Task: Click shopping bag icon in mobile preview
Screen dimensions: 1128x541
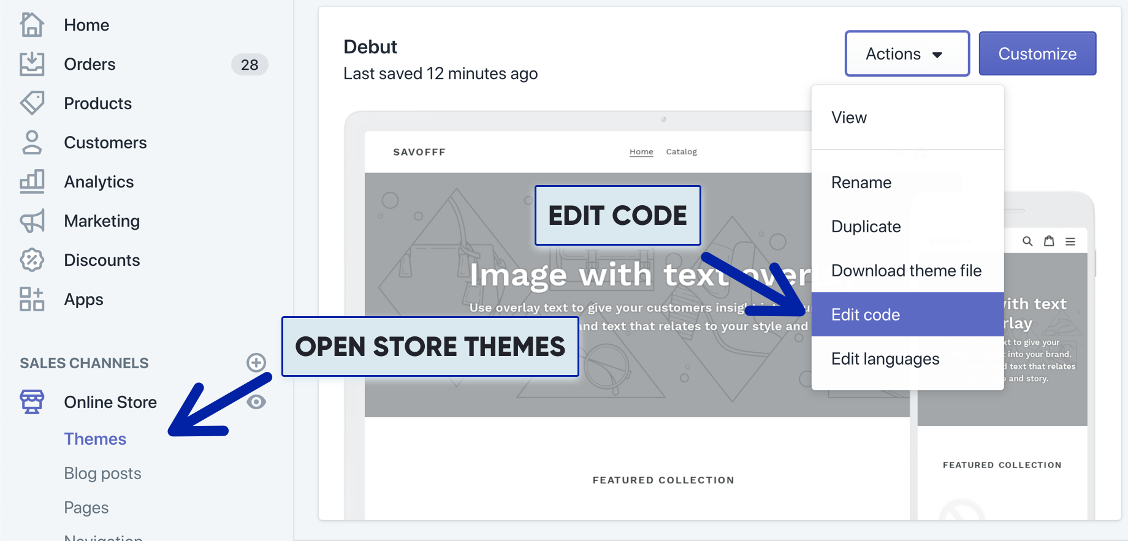Action: pos(1049,241)
